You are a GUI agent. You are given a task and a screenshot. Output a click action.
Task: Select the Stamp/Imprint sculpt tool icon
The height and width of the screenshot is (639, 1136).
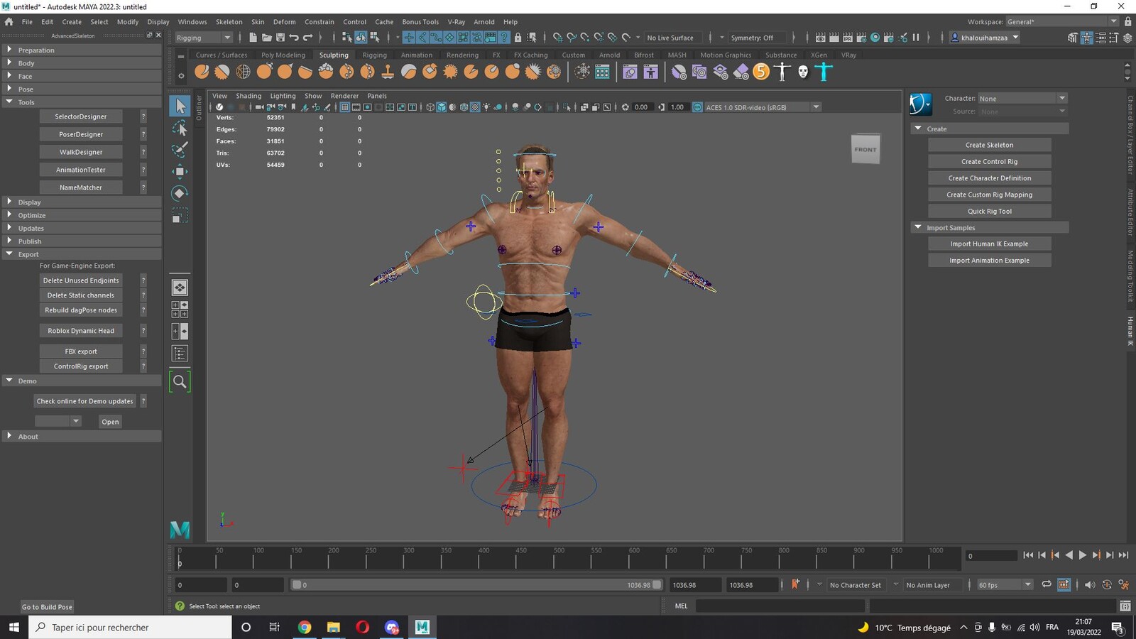pos(388,72)
